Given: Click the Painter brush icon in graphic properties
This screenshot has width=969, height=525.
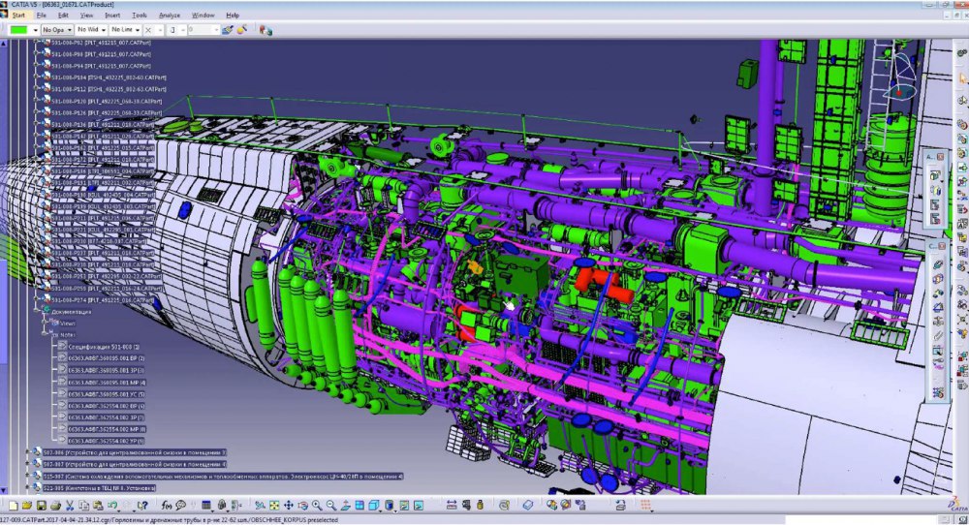Looking at the screenshot, I should pos(228,30).
